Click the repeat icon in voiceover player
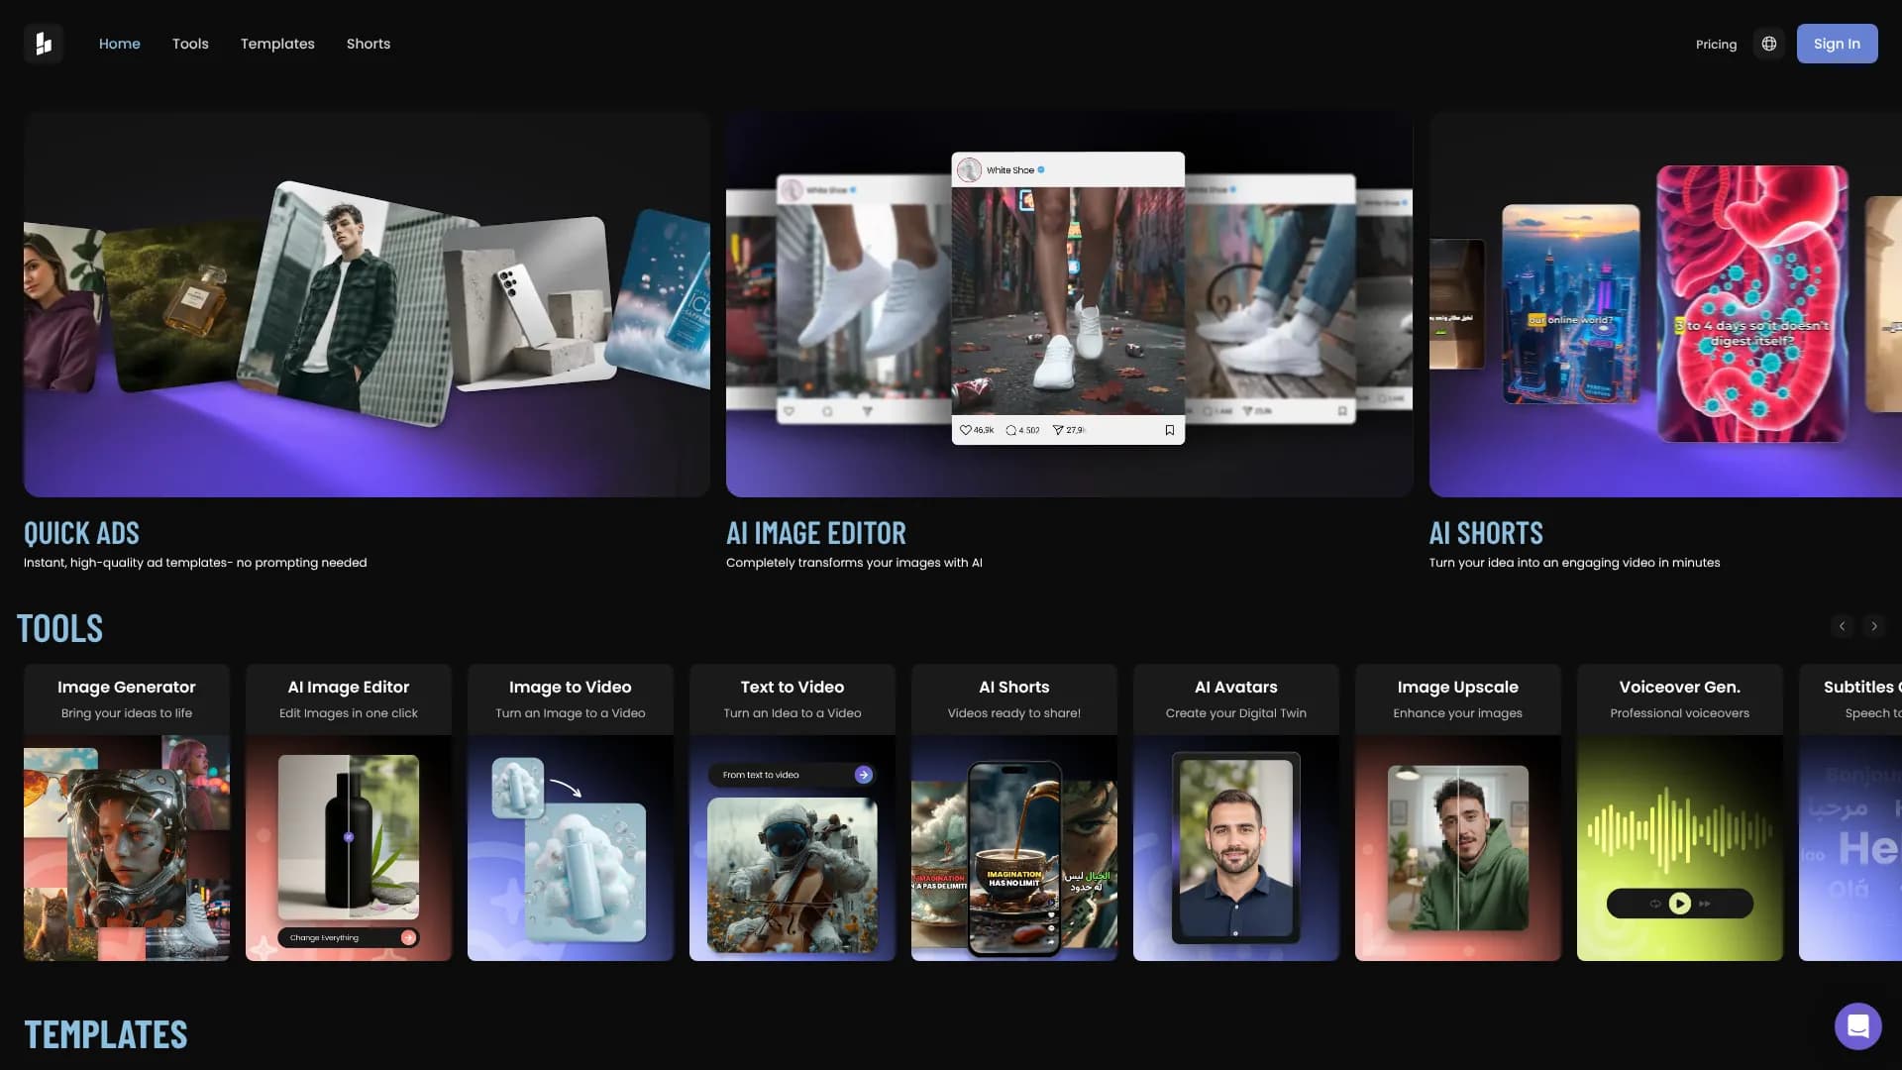Screen dimensions: 1902x1070 [1654, 904]
